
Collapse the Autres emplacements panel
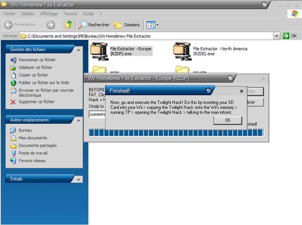point(79,120)
